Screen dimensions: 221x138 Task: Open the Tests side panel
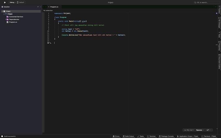219,35
